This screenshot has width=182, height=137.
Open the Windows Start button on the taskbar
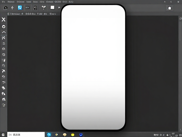click(3, 135)
